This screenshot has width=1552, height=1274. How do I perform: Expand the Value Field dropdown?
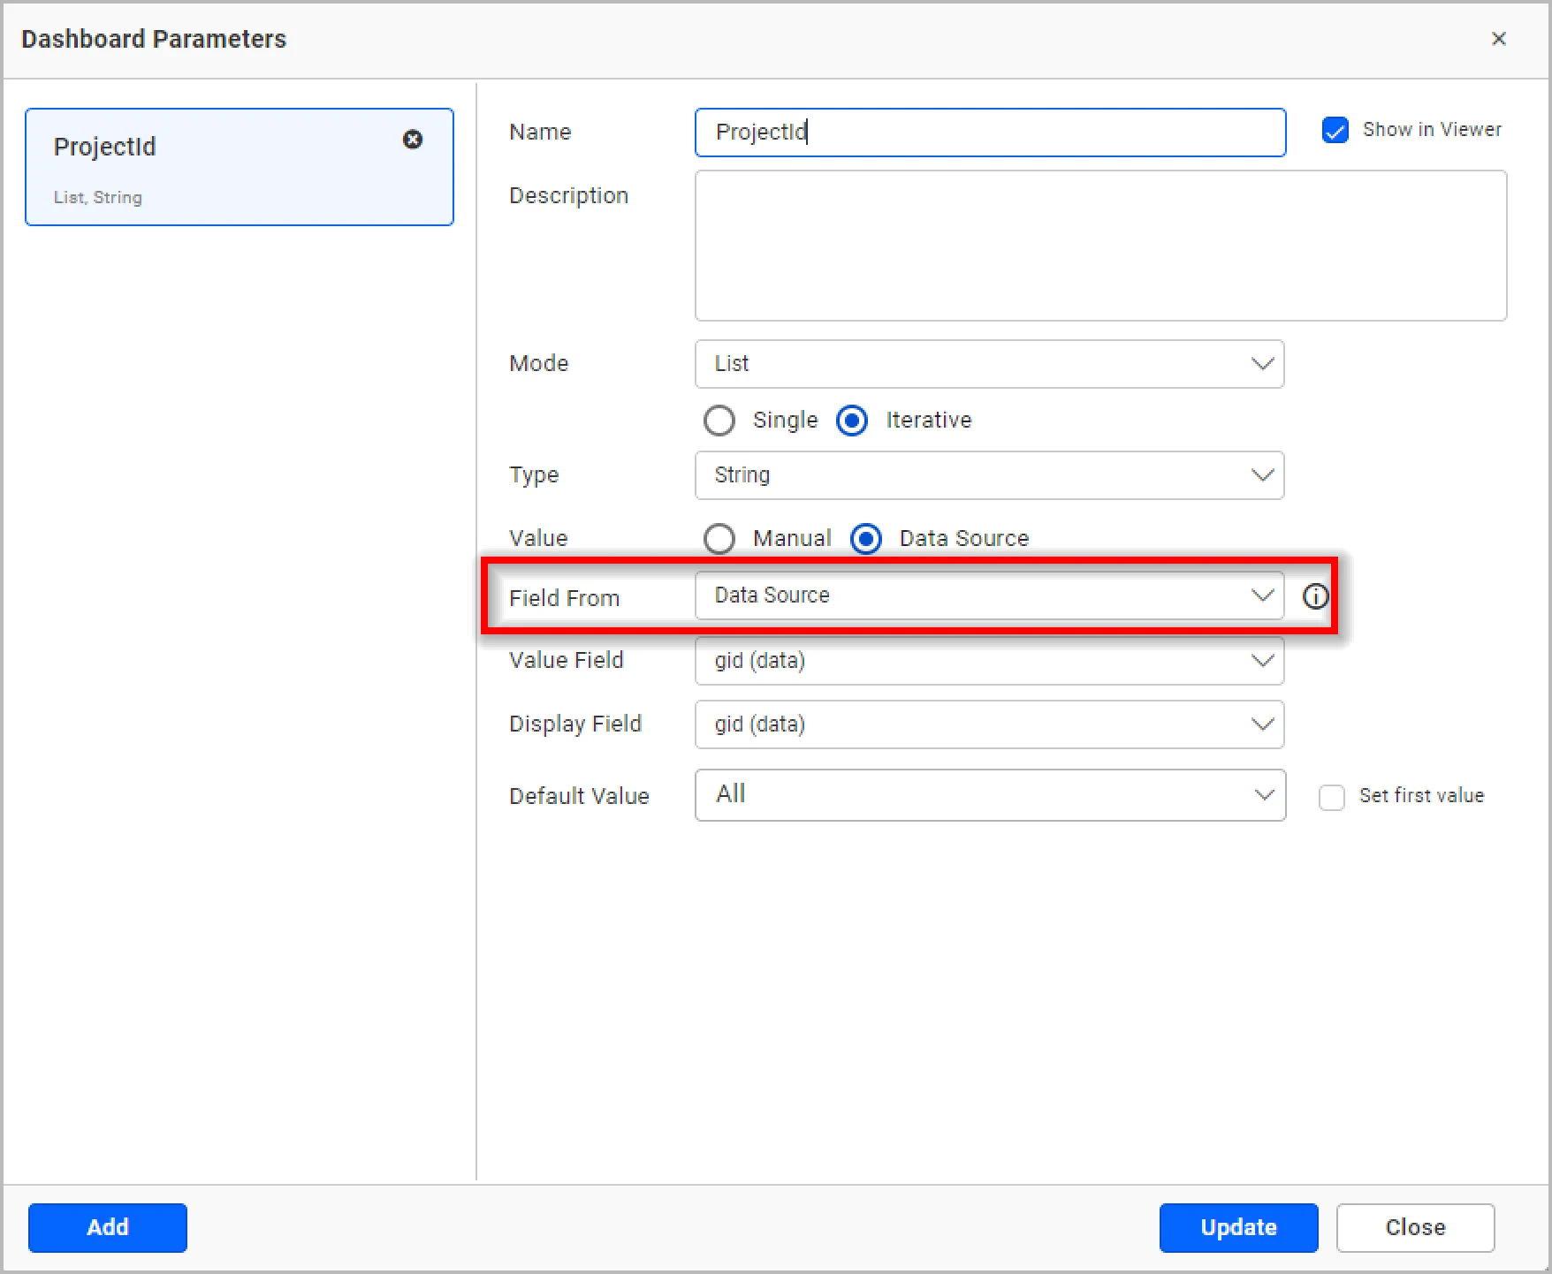(x=989, y=661)
